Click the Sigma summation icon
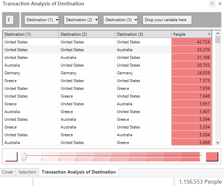The height and width of the screenshot is (186, 224). click(9, 20)
